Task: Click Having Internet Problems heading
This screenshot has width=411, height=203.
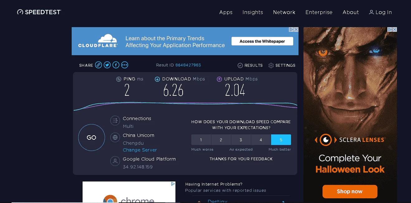Action: [x=214, y=184]
